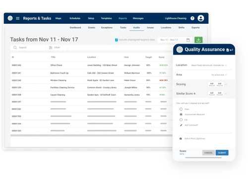Open the Messages menu

point(138,18)
